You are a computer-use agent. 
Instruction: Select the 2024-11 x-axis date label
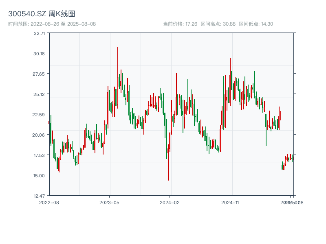pyautogui.click(x=230, y=202)
